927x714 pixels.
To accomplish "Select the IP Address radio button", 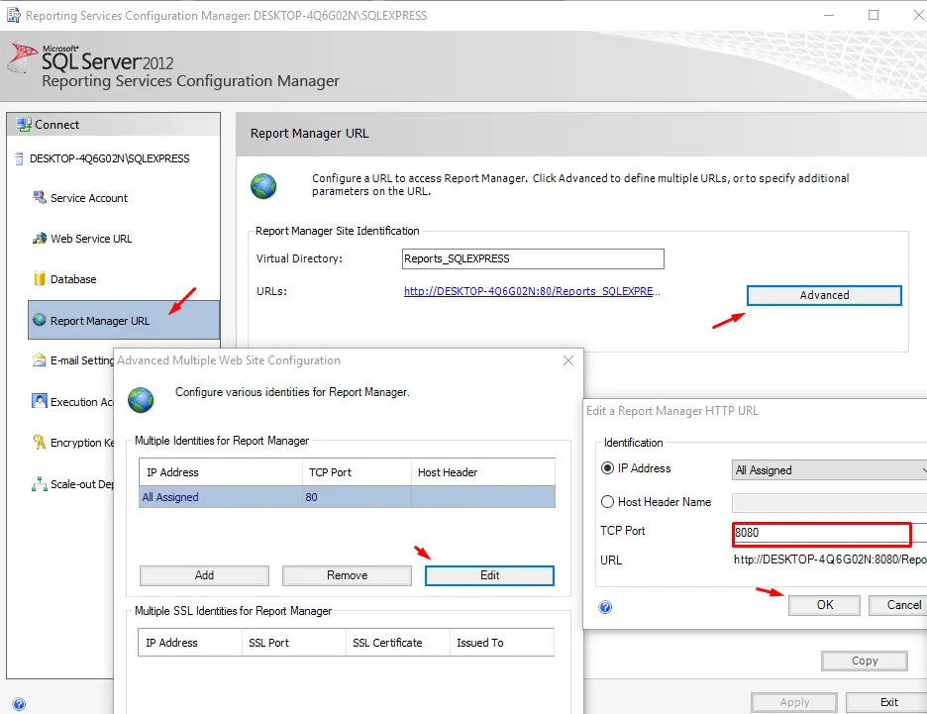I will pyautogui.click(x=607, y=468).
